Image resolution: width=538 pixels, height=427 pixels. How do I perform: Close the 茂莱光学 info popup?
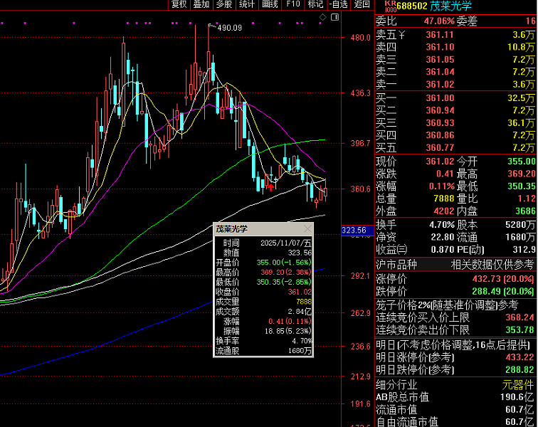307,229
